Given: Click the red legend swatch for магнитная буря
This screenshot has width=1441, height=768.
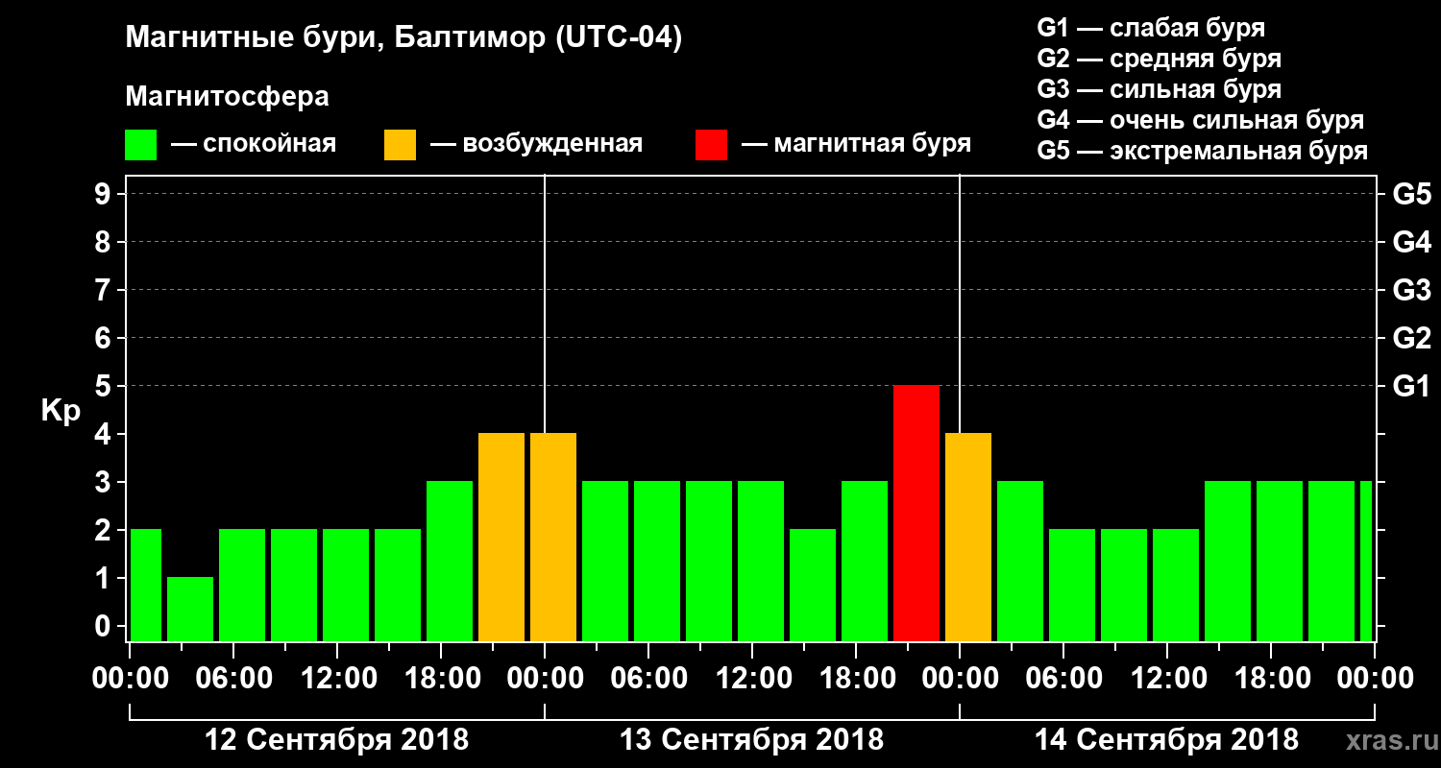Looking at the screenshot, I should 711,145.
